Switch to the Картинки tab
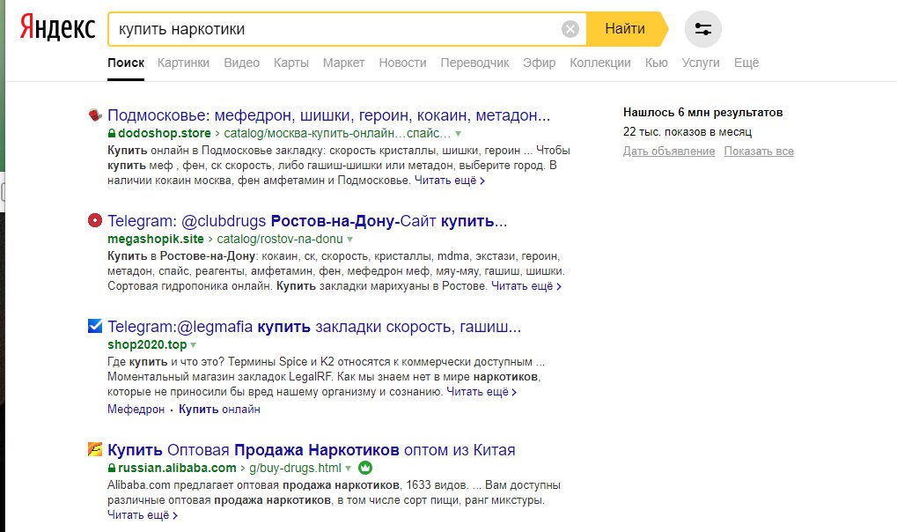Image resolution: width=897 pixels, height=532 pixels. (184, 63)
